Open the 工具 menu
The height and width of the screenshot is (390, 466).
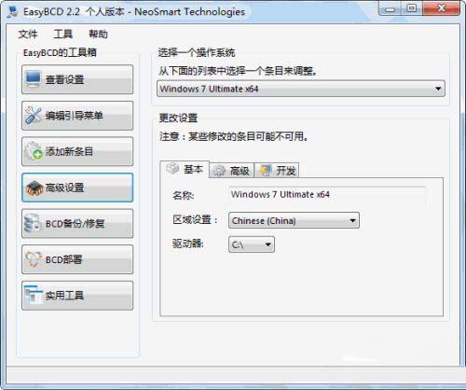(x=63, y=34)
